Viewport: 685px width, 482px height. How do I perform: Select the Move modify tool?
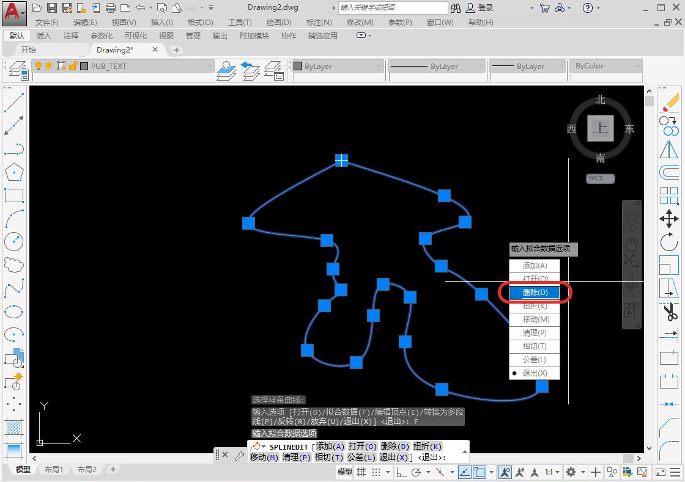tap(669, 219)
